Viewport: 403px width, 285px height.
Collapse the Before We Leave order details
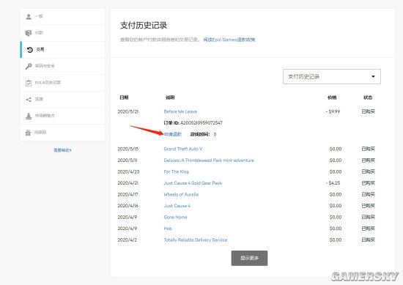point(180,111)
